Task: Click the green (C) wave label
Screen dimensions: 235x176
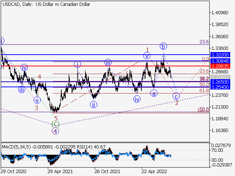Action: click(55, 124)
